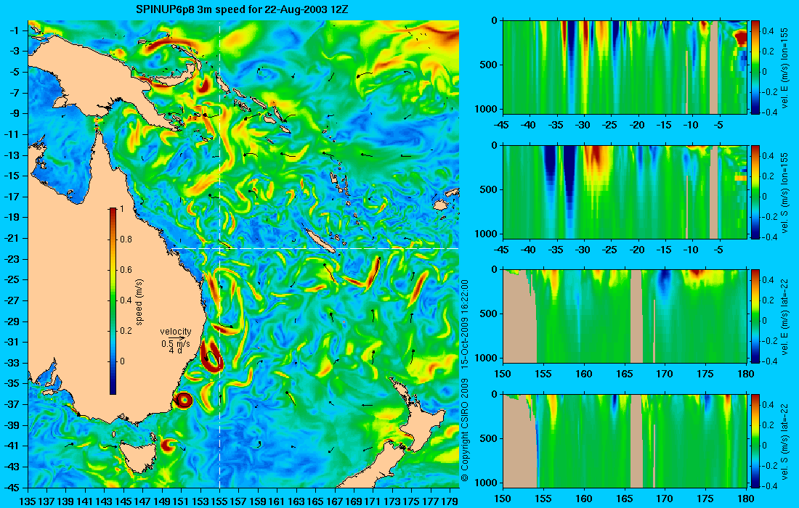Click the title "SPINUP6p8 3m speed for 22-Aug-2003 12Z"
The image size is (799, 508).
[242, 9]
